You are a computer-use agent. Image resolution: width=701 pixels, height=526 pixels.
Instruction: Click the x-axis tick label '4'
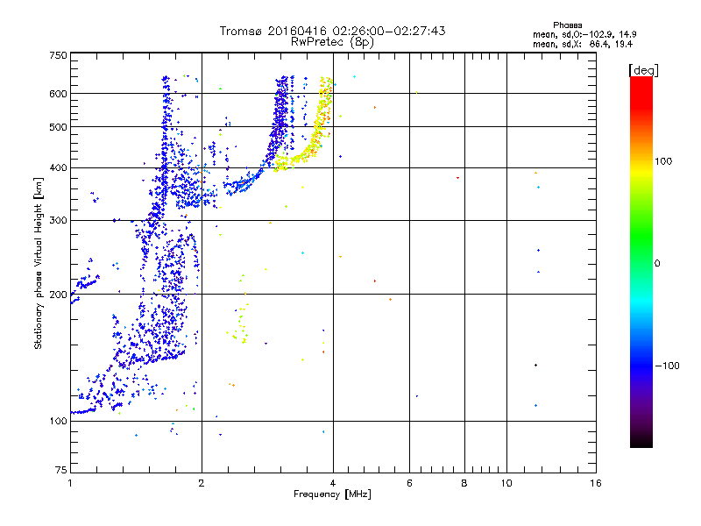pos(333,483)
